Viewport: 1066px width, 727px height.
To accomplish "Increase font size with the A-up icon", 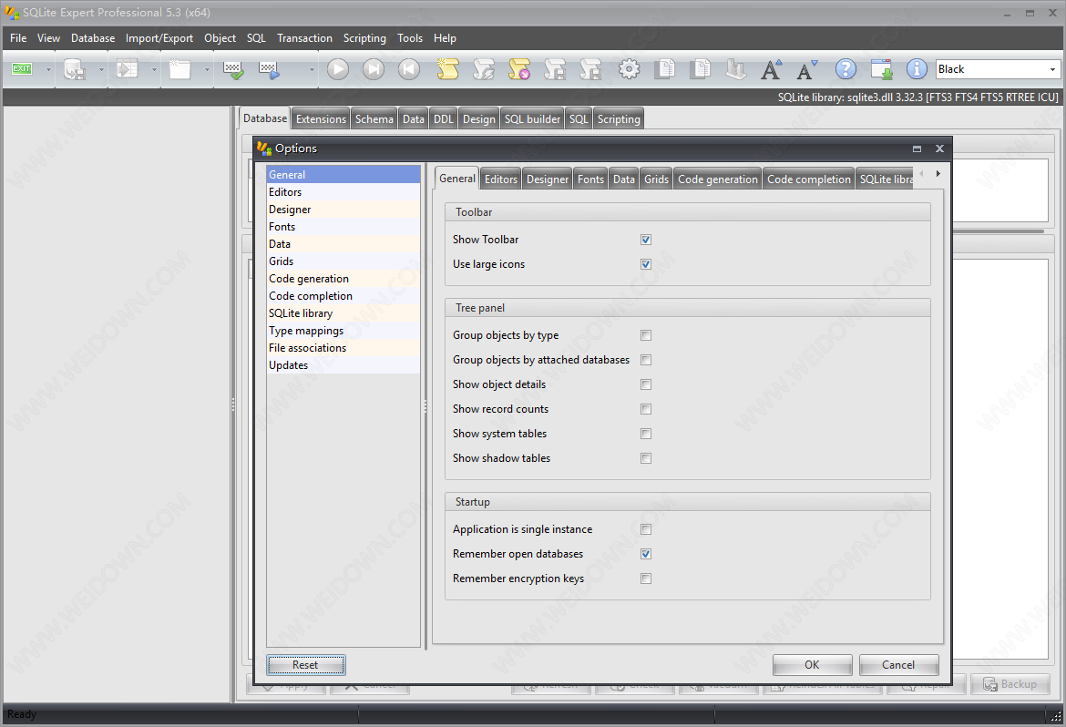I will click(x=771, y=68).
